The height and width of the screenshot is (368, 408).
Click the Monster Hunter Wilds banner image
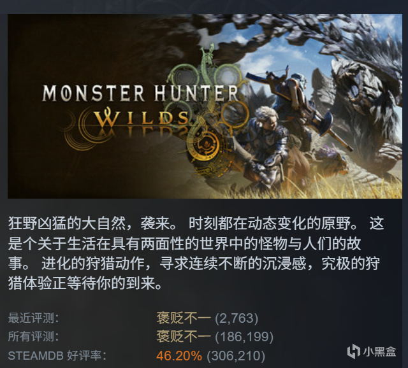pyautogui.click(x=205, y=106)
